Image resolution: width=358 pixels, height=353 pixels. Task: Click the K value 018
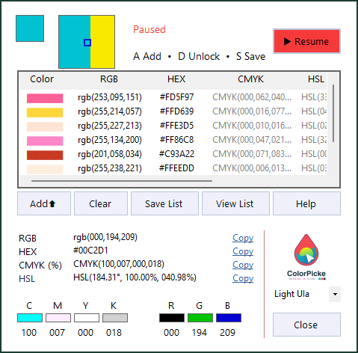pyautogui.click(x=114, y=333)
